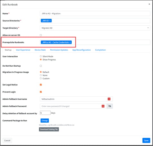Check the Do Not Run Startup box
The image size is (153, 146).
coord(41,66)
